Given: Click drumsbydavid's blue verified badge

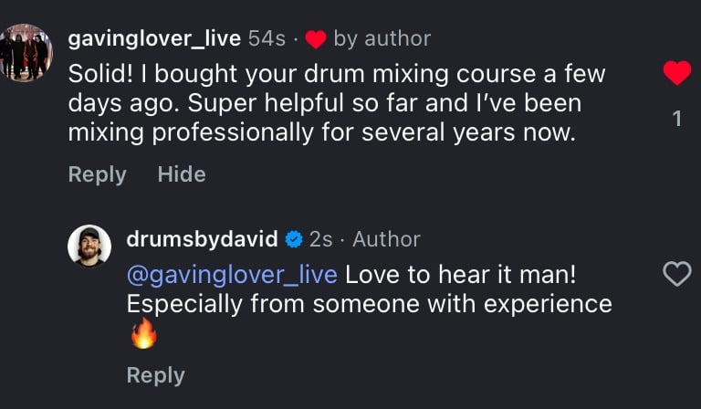Looking at the screenshot, I should (294, 240).
